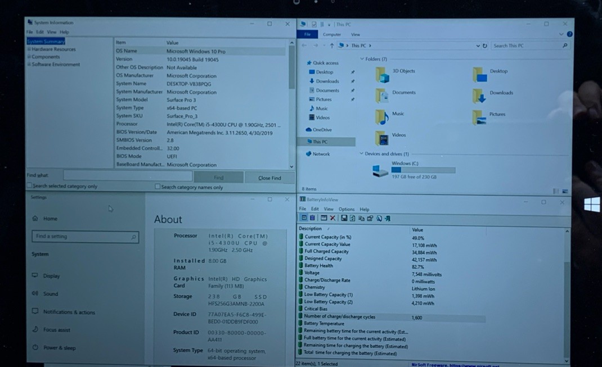Tick Search category names only checkbox
The height and width of the screenshot is (367, 602).
click(158, 187)
